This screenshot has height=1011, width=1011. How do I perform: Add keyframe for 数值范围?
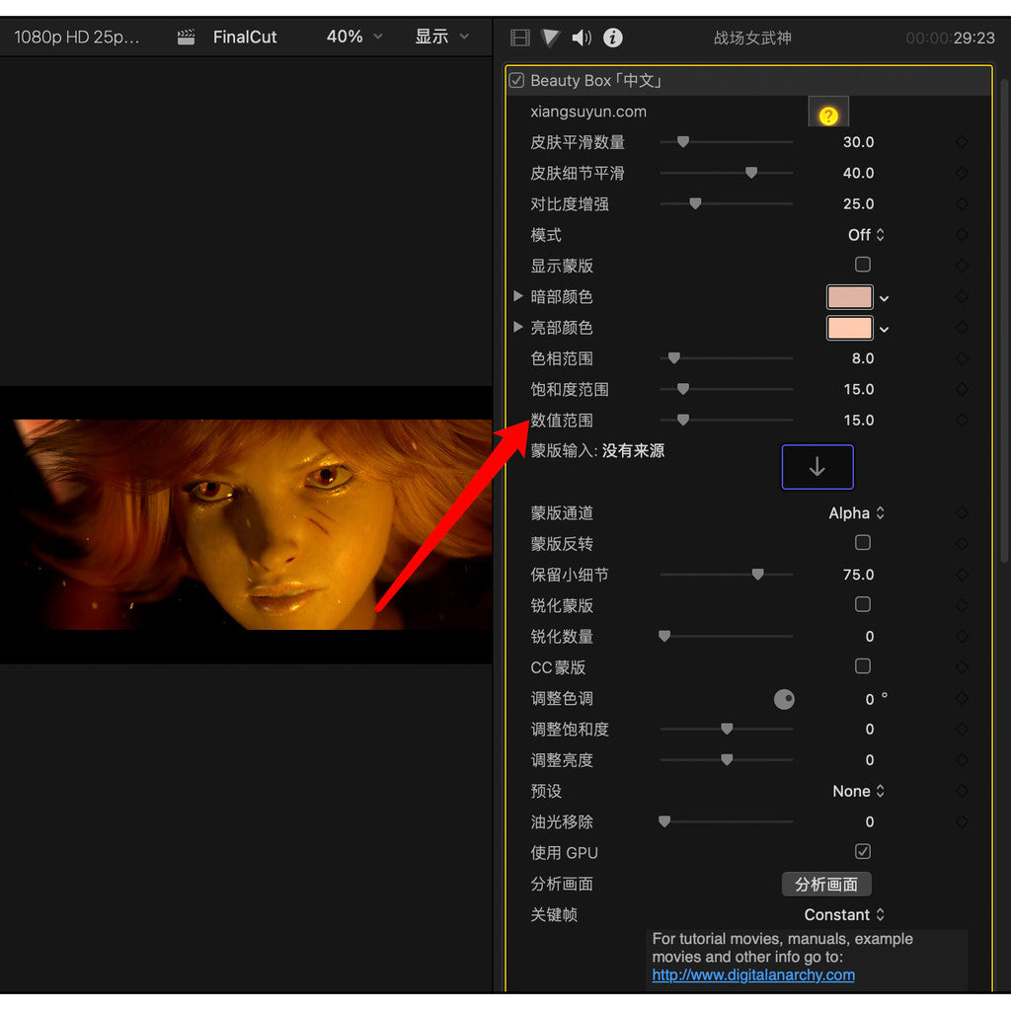point(962,420)
